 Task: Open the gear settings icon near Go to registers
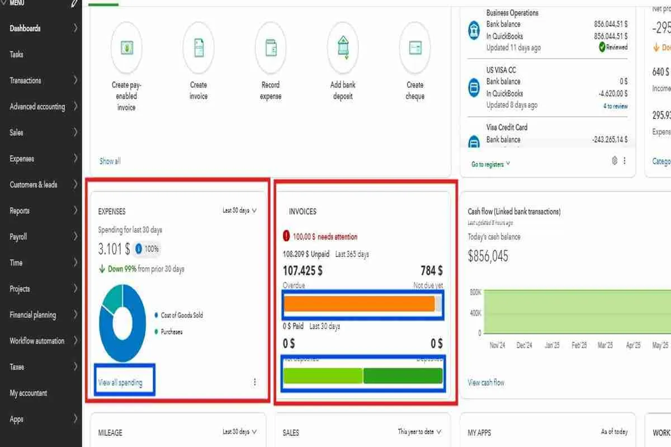point(614,161)
